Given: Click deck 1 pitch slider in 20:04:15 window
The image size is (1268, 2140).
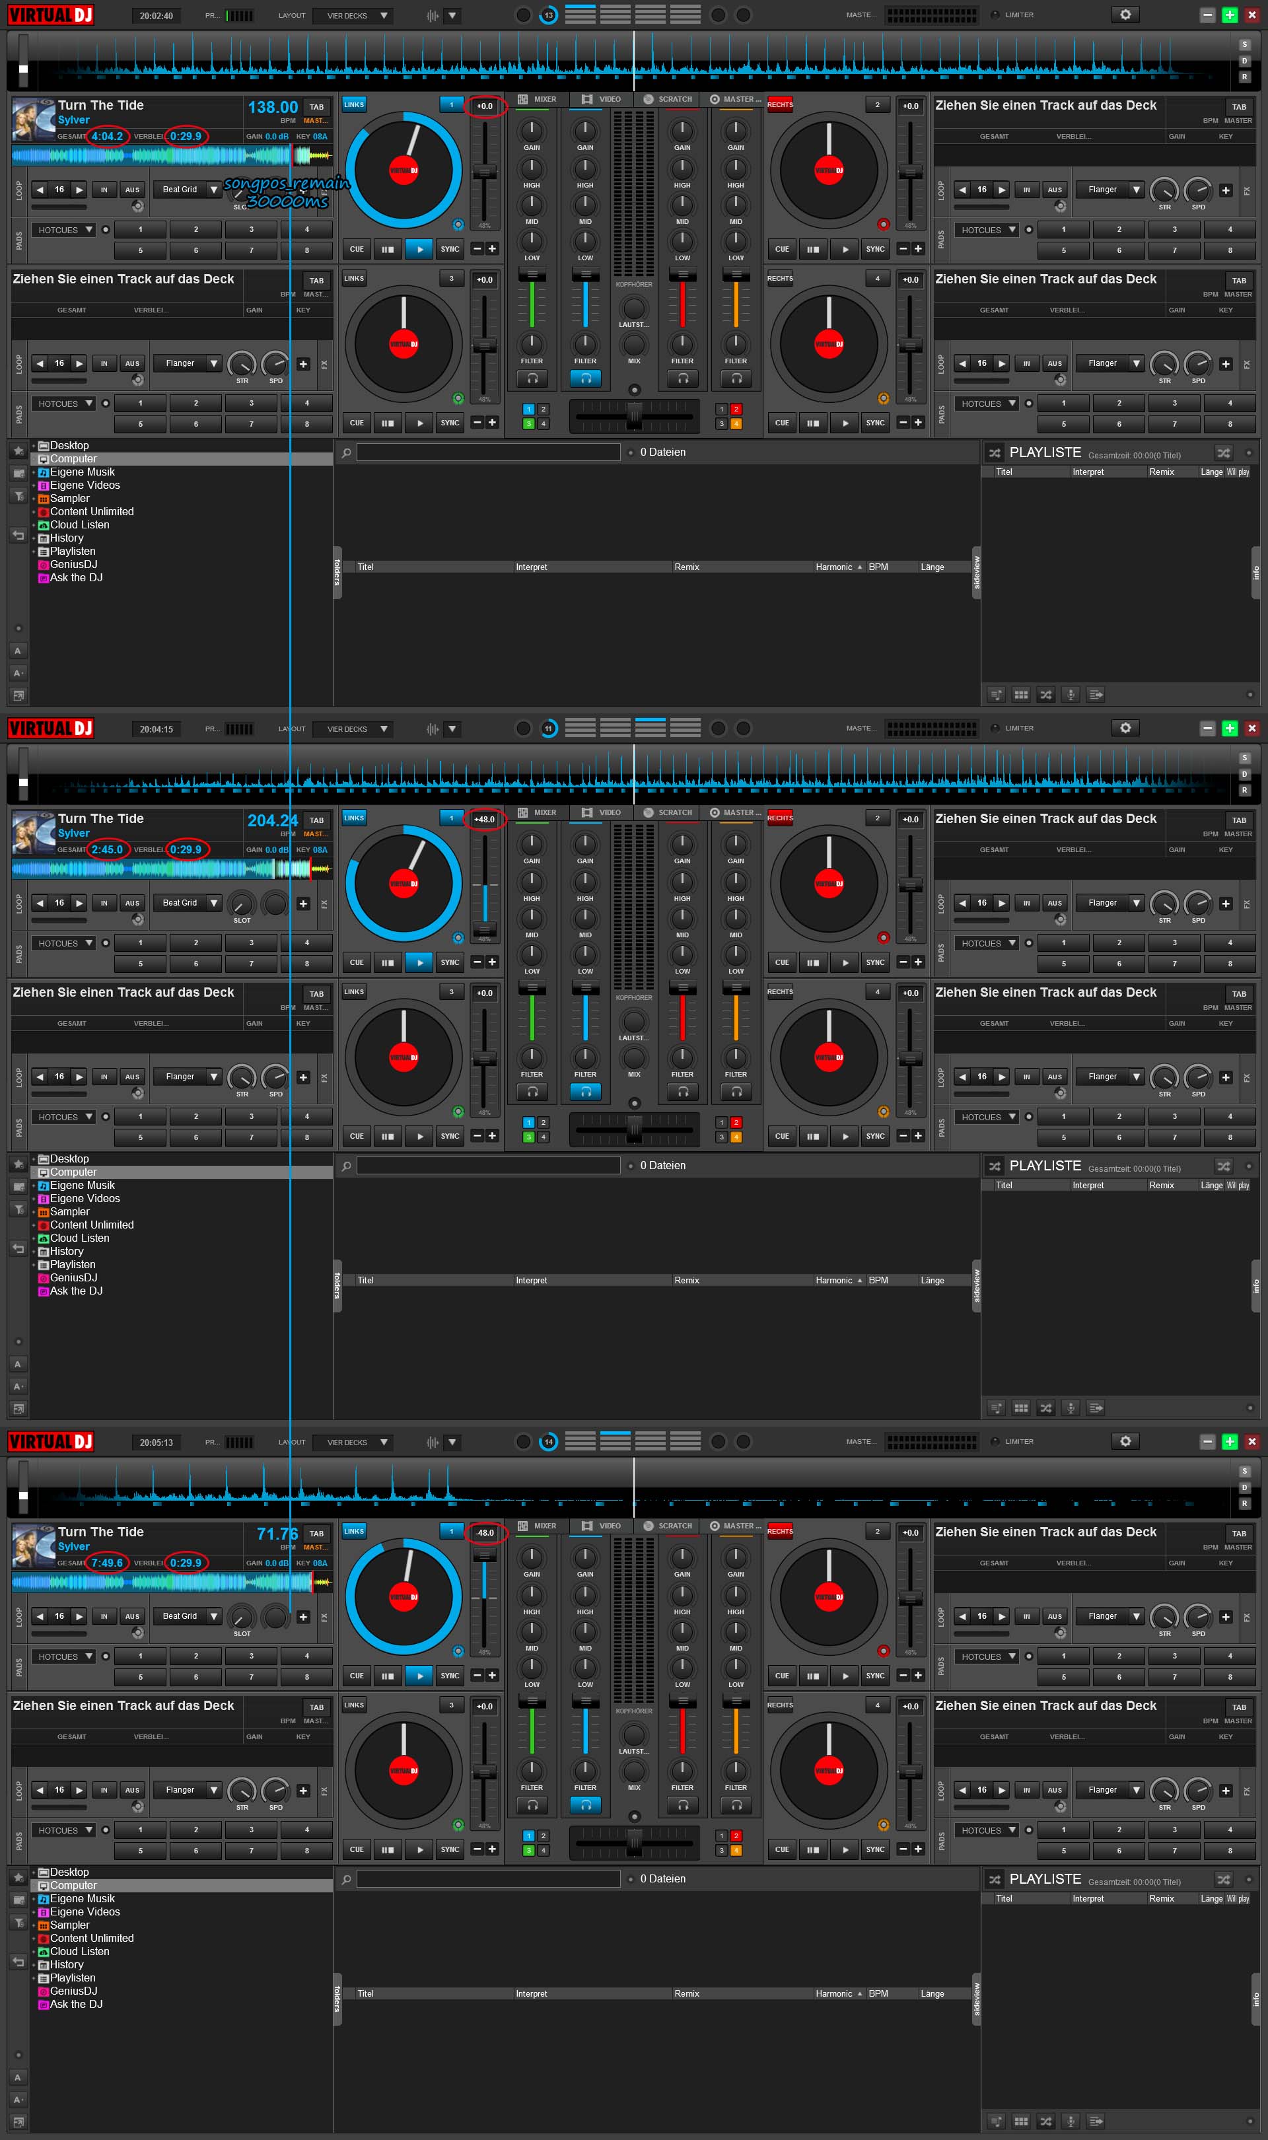Looking at the screenshot, I should pyautogui.click(x=485, y=929).
